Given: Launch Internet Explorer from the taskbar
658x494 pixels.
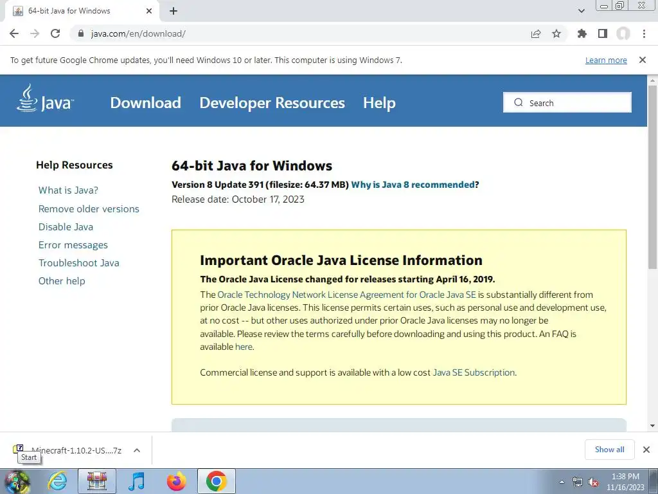Looking at the screenshot, I should click(57, 481).
